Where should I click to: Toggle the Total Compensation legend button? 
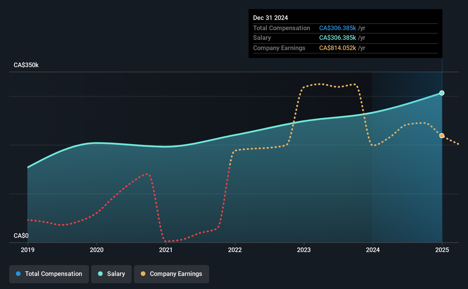(x=49, y=274)
